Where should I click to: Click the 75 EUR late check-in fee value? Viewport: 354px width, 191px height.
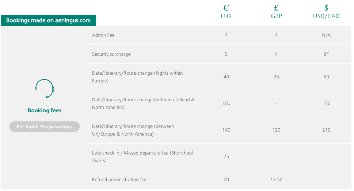(226, 156)
